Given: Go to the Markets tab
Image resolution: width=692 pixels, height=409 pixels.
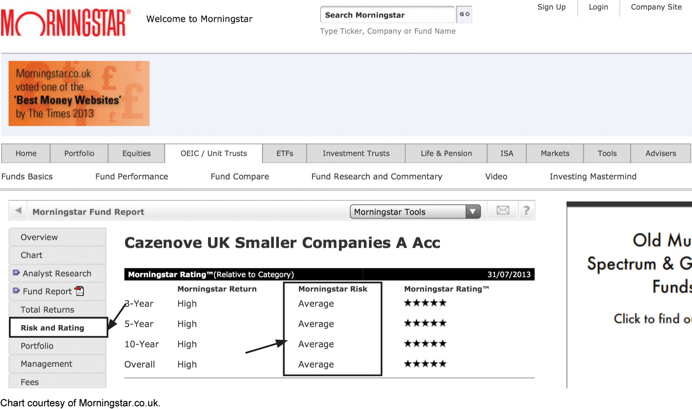Looking at the screenshot, I should 555,153.
